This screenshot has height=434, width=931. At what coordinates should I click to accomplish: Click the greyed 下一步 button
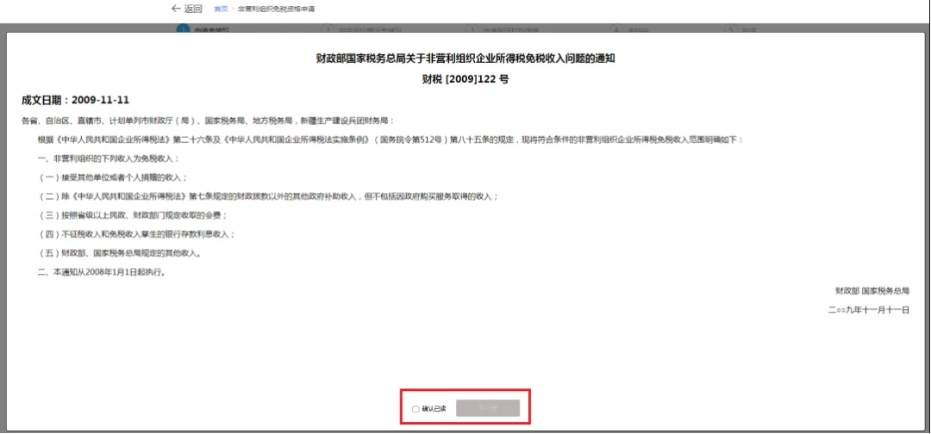[x=488, y=408]
